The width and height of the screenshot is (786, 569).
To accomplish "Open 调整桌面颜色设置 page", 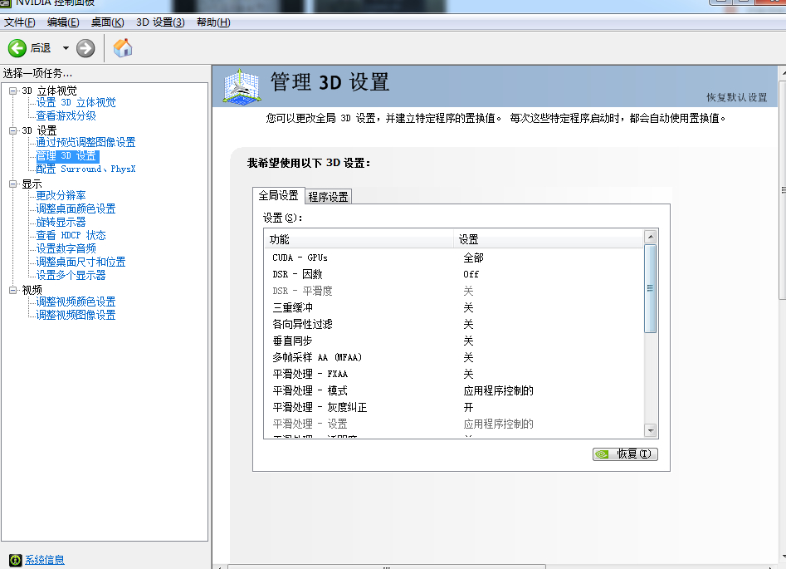I will click(76, 208).
